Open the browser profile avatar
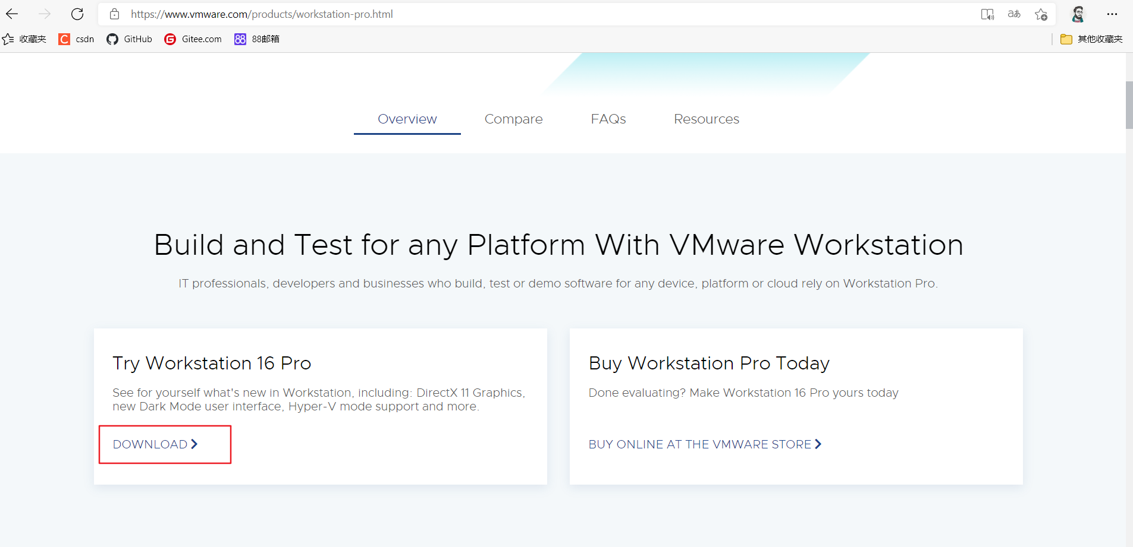The width and height of the screenshot is (1133, 547). [1078, 14]
